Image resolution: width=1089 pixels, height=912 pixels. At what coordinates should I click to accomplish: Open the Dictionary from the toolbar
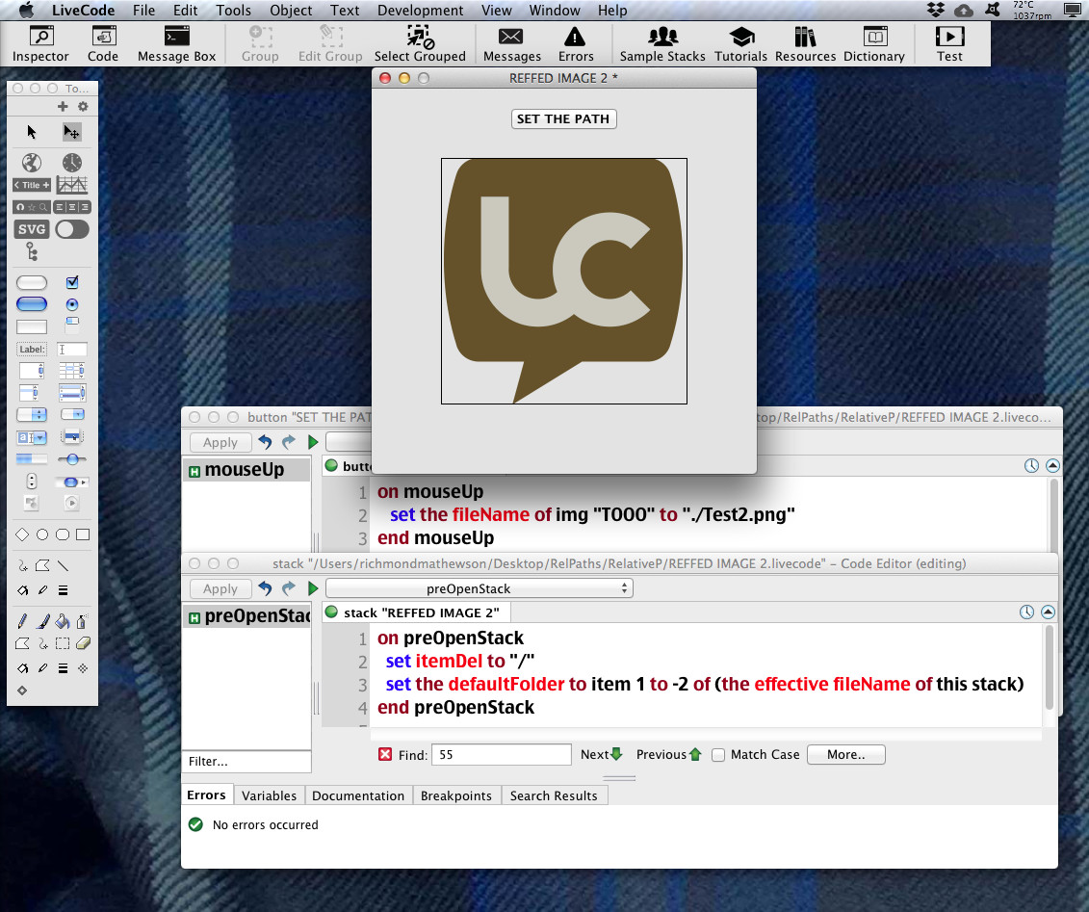coord(873,44)
